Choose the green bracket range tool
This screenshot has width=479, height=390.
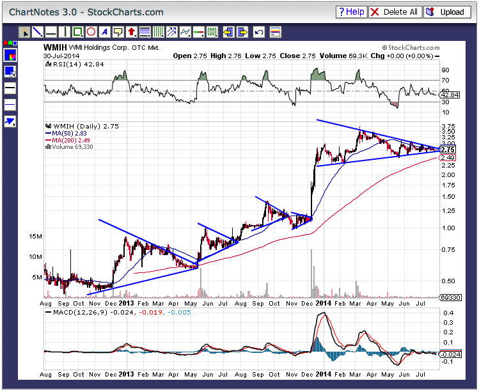(x=212, y=32)
